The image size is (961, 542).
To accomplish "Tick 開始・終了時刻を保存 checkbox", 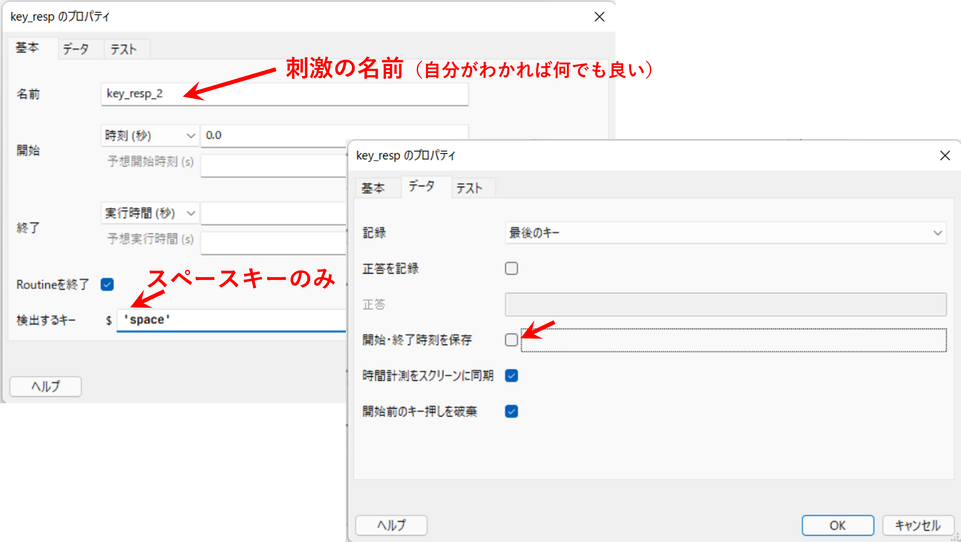I will (512, 340).
